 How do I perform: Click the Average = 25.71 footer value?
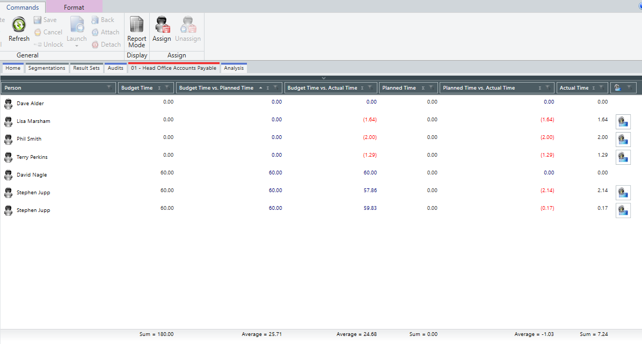click(261, 334)
